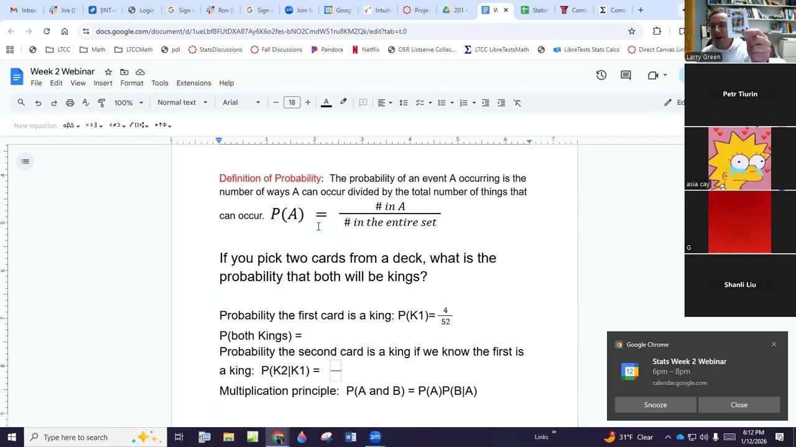Redo the last action
The image size is (796, 447).
(54, 102)
